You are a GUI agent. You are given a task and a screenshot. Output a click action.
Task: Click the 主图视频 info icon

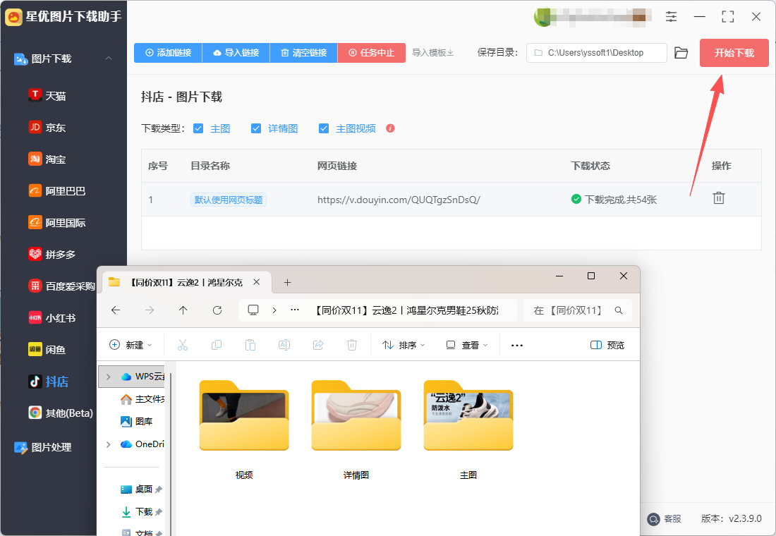pyautogui.click(x=390, y=128)
